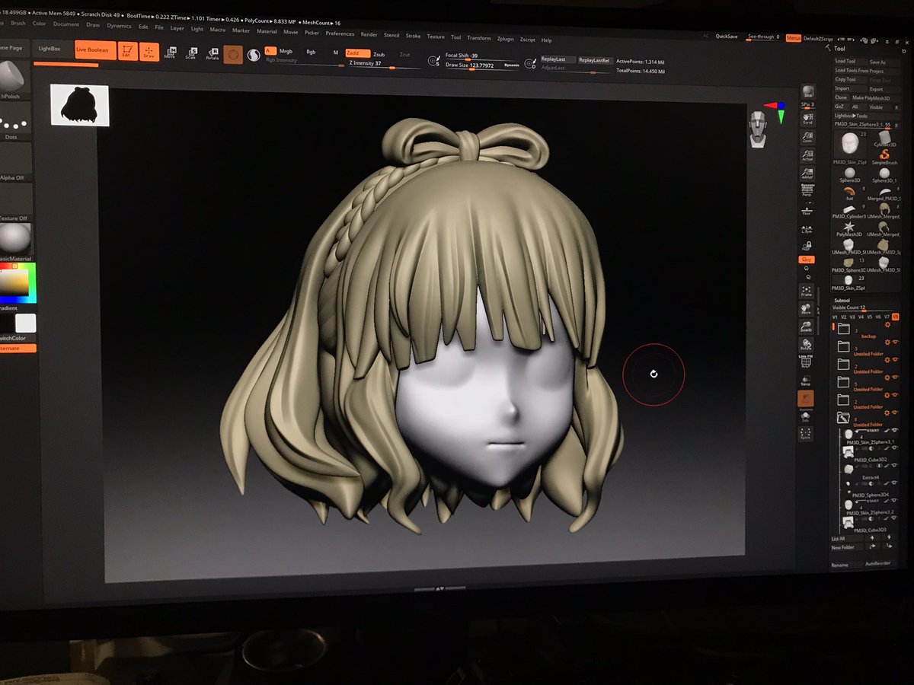Viewport: 914px width, 685px height.
Task: Open the Zplugin menu
Action: 505,38
